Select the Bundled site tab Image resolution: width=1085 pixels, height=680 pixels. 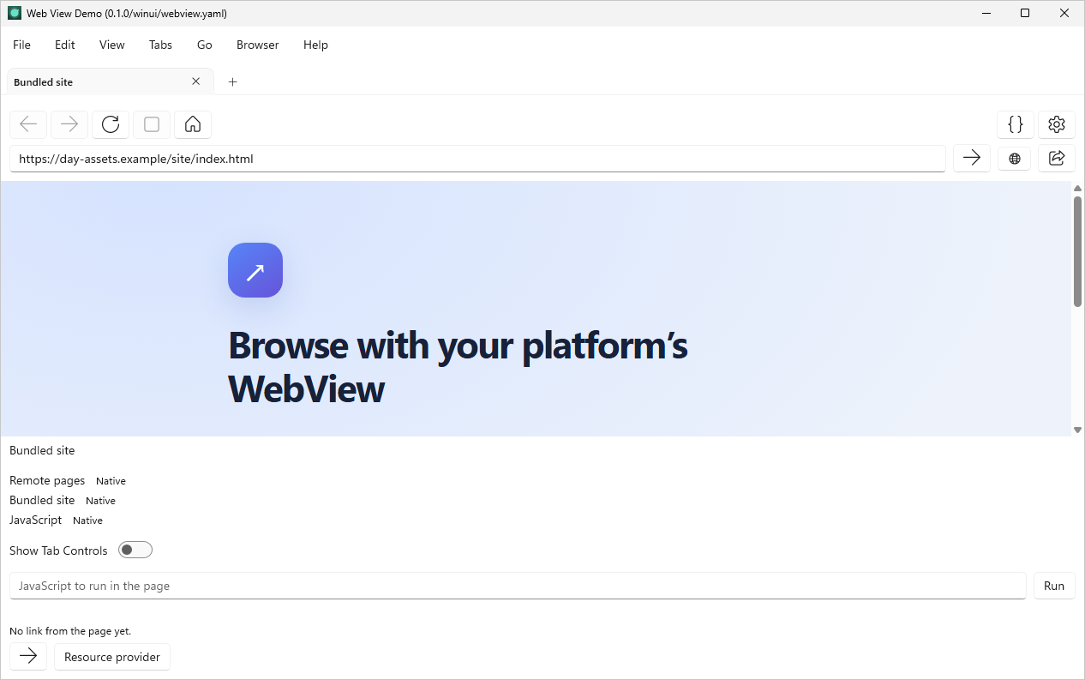110,81
